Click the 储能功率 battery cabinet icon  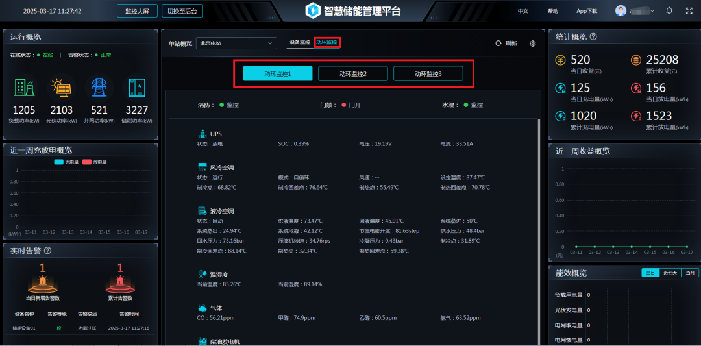[137, 88]
